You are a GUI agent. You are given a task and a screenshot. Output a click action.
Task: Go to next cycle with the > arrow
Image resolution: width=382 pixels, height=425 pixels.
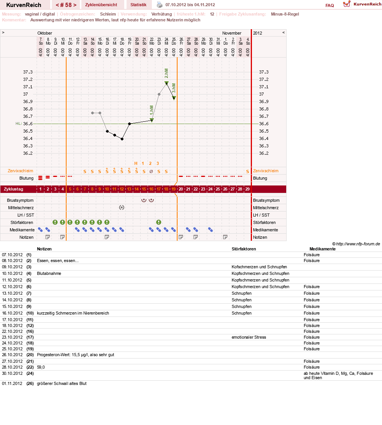click(x=75, y=5)
